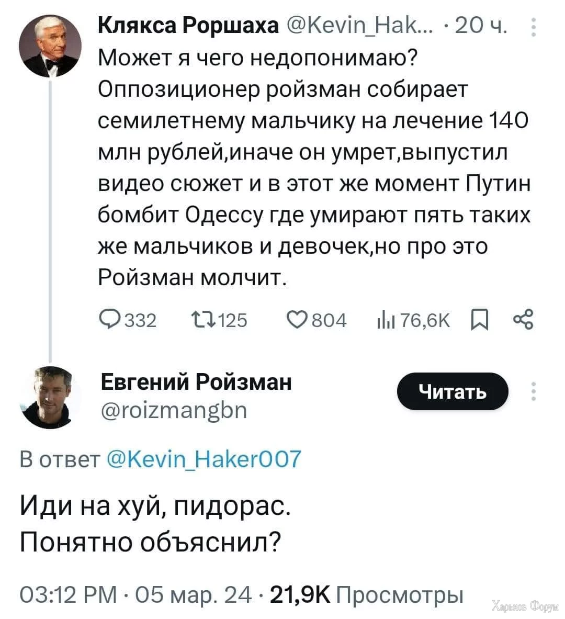565x619 pixels.
Task: Open more options for Клякса Роршаха tweet
Action: tap(533, 28)
